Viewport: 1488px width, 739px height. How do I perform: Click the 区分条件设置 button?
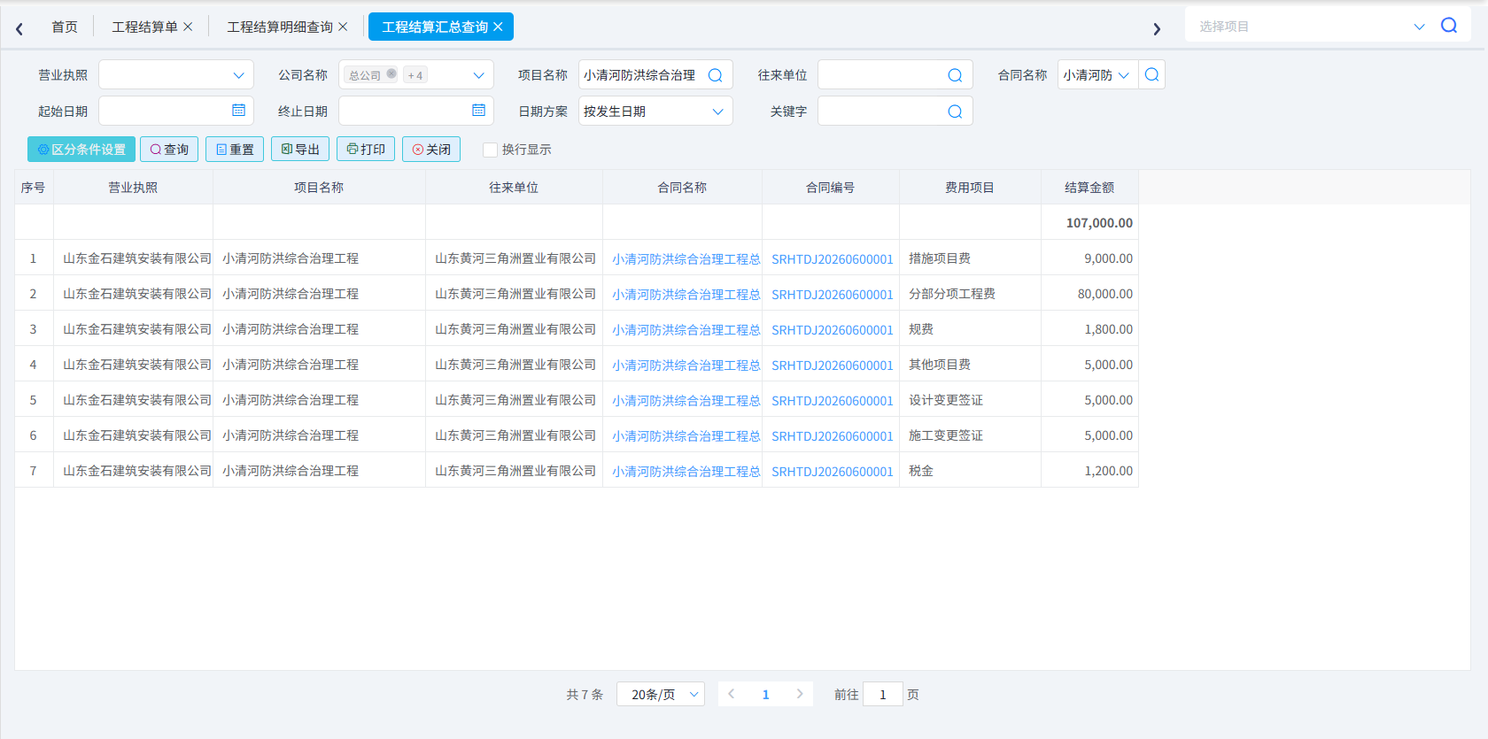[81, 150]
